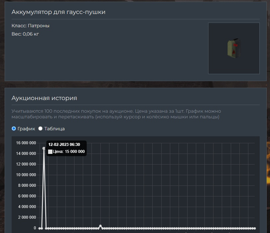Click the 10 000 000 axis label
Screen dimensions: 270x233
26,175
